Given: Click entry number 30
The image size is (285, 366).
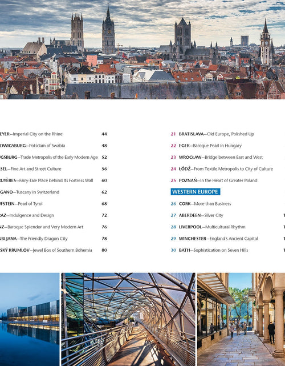Looking at the screenshot, I should click(x=173, y=250).
